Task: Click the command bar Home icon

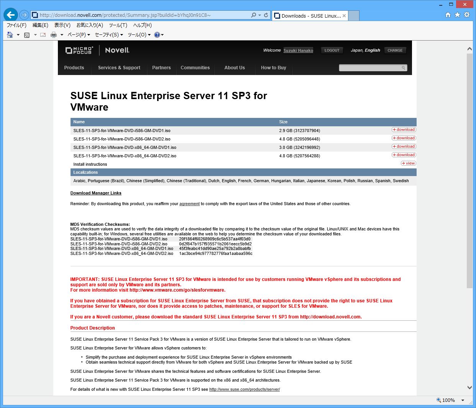Action: click(10, 35)
